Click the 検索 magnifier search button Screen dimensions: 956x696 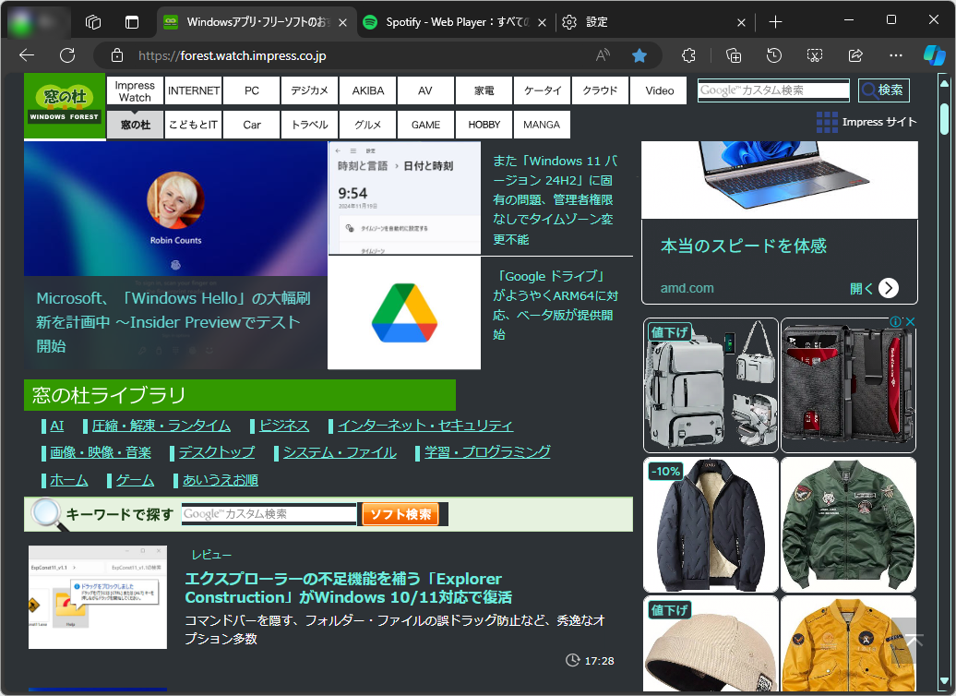pyautogui.click(x=882, y=90)
